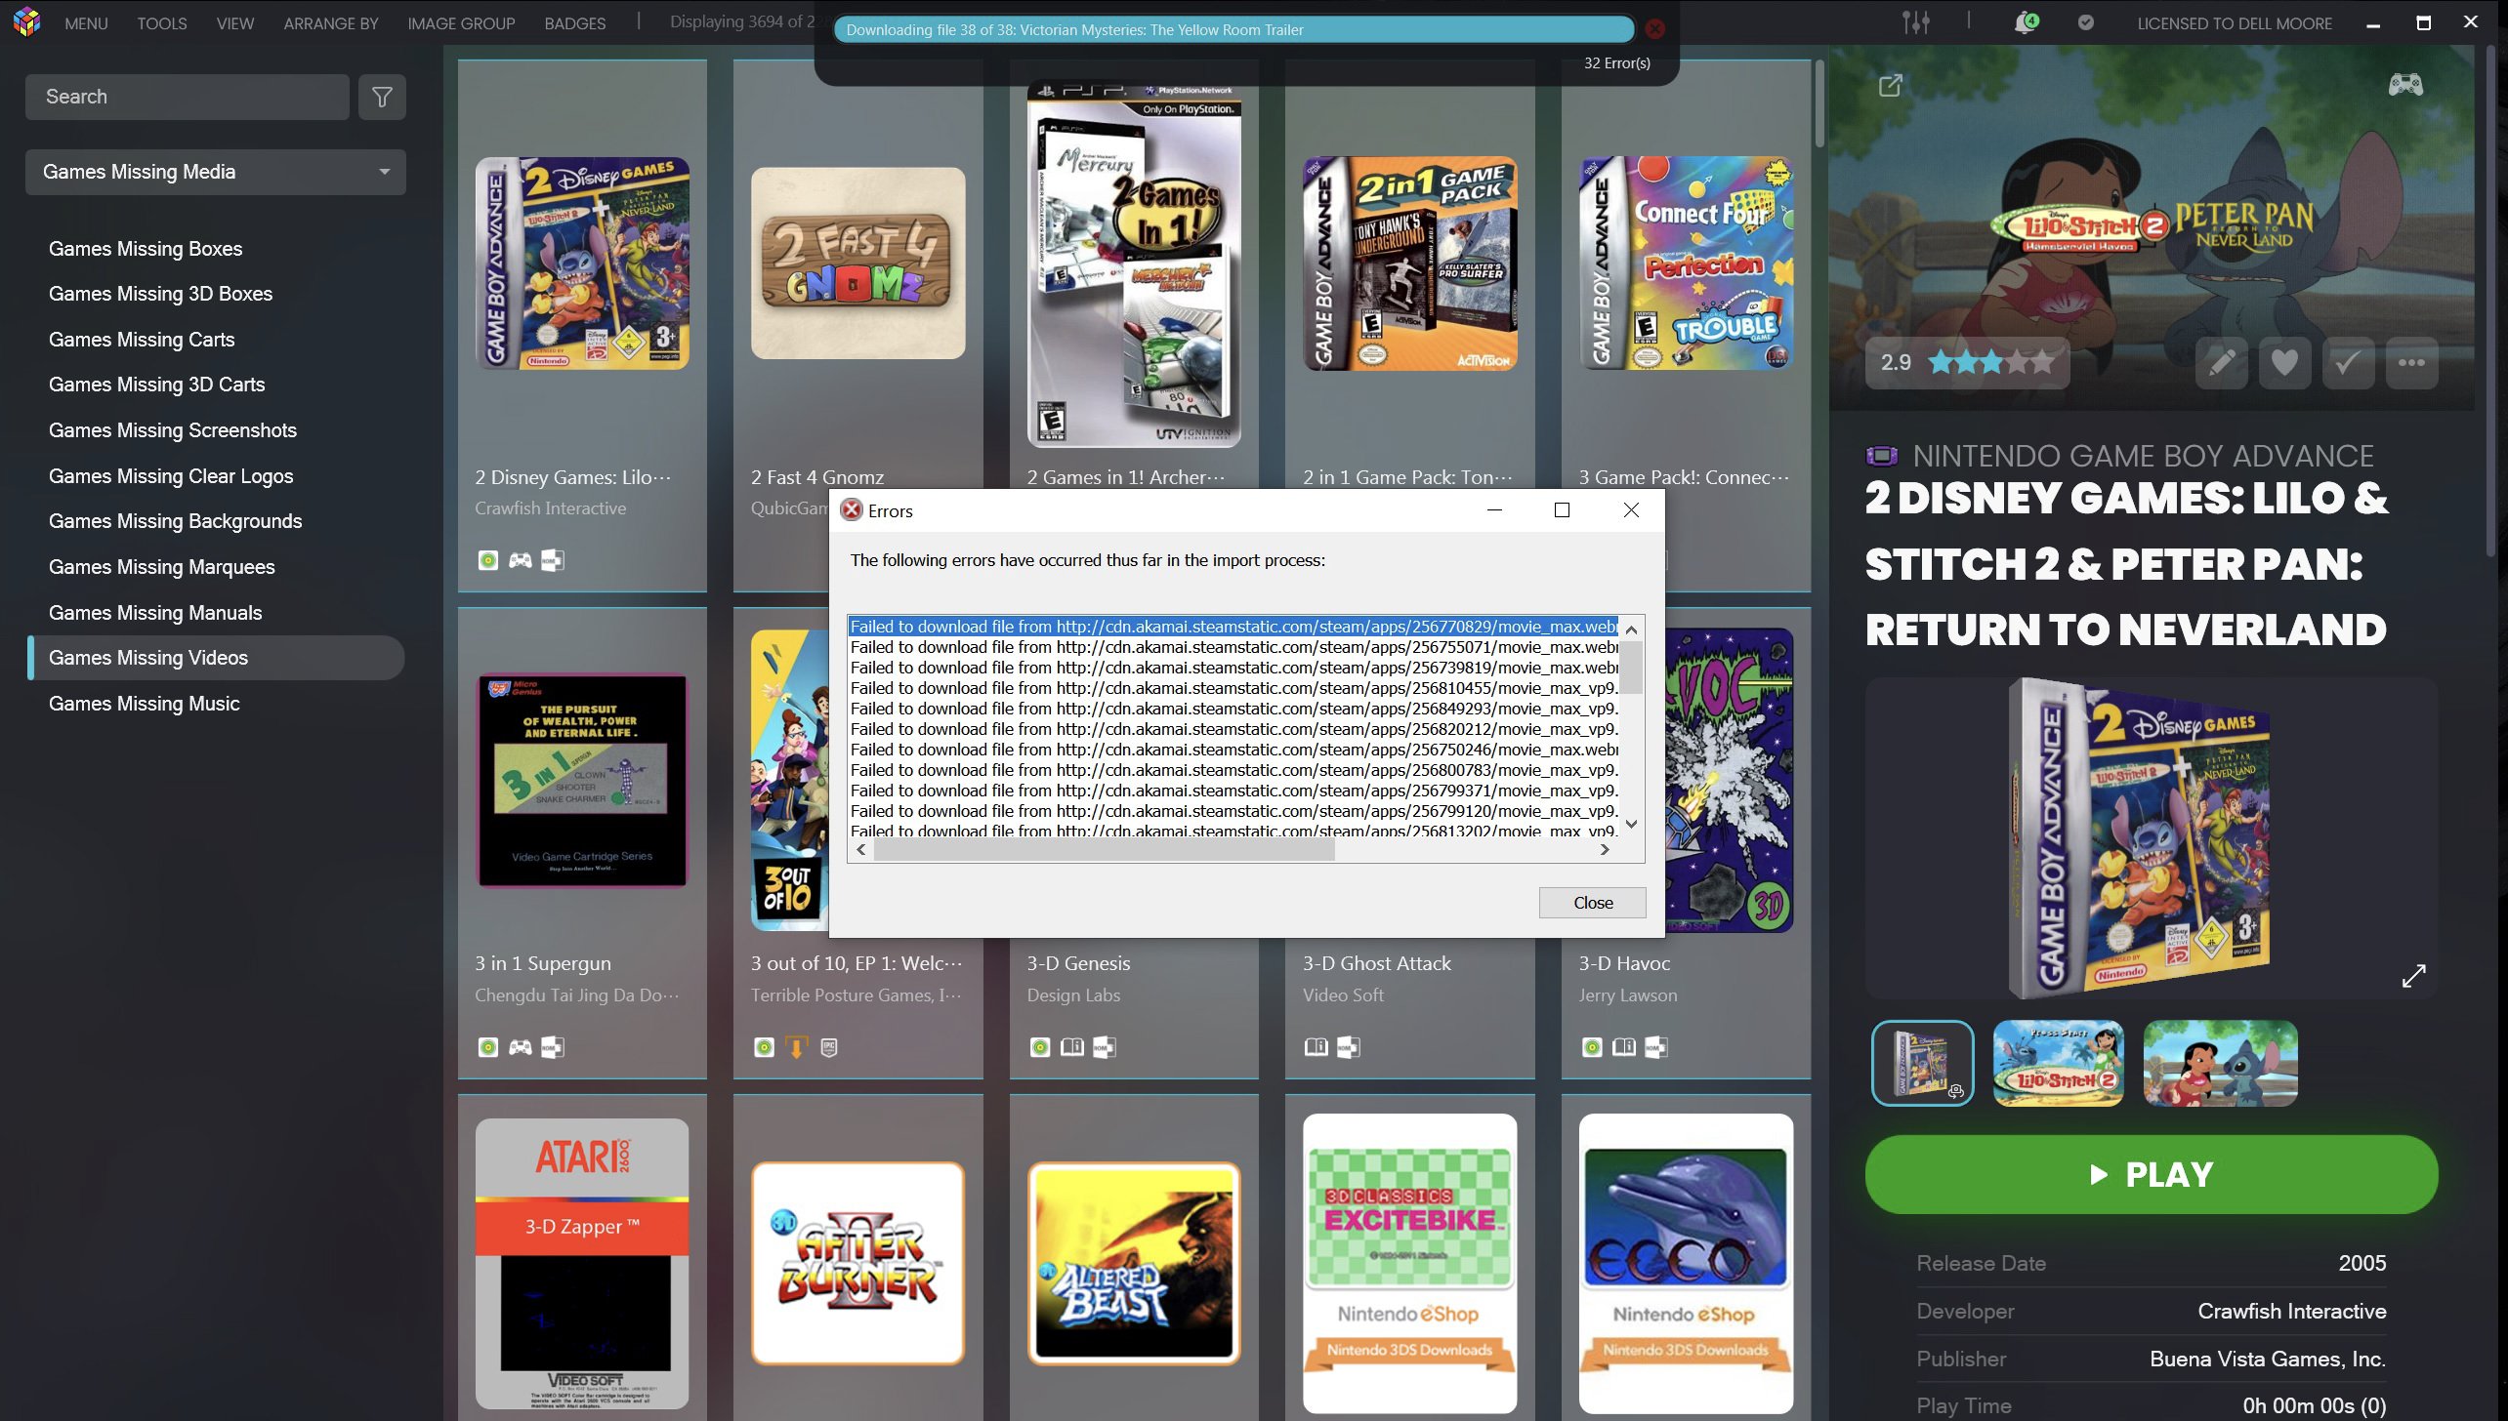Open the Games Missing Media dropdown

[x=216, y=172]
